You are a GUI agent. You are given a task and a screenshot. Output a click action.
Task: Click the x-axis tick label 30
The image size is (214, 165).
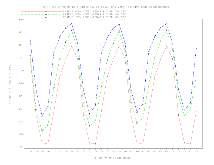tap(89, 152)
